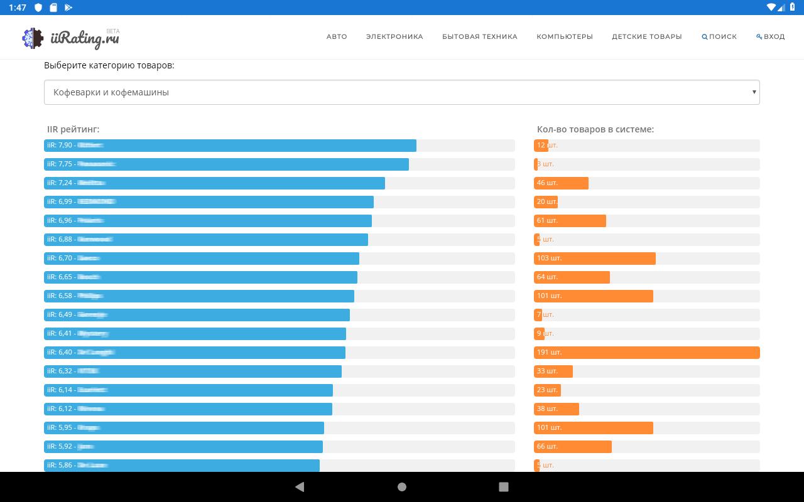Click the 9 шт. product count bar
This screenshot has width=804, height=502.
coord(539,334)
